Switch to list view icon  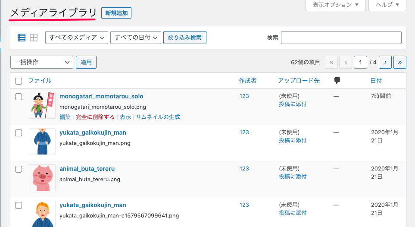[x=22, y=38]
